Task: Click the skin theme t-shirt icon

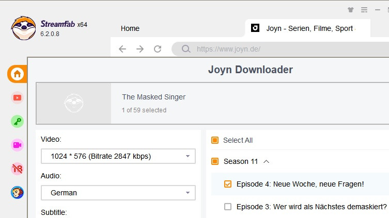Action: (351, 10)
